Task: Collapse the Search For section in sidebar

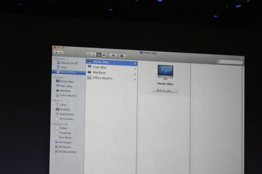Action: pyautogui.click(x=53, y=124)
